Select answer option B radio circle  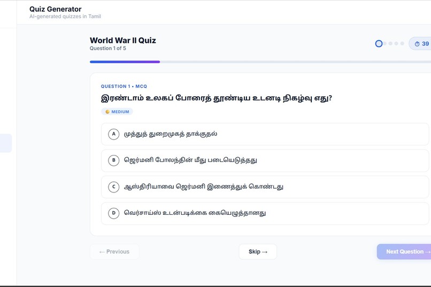[113, 160]
